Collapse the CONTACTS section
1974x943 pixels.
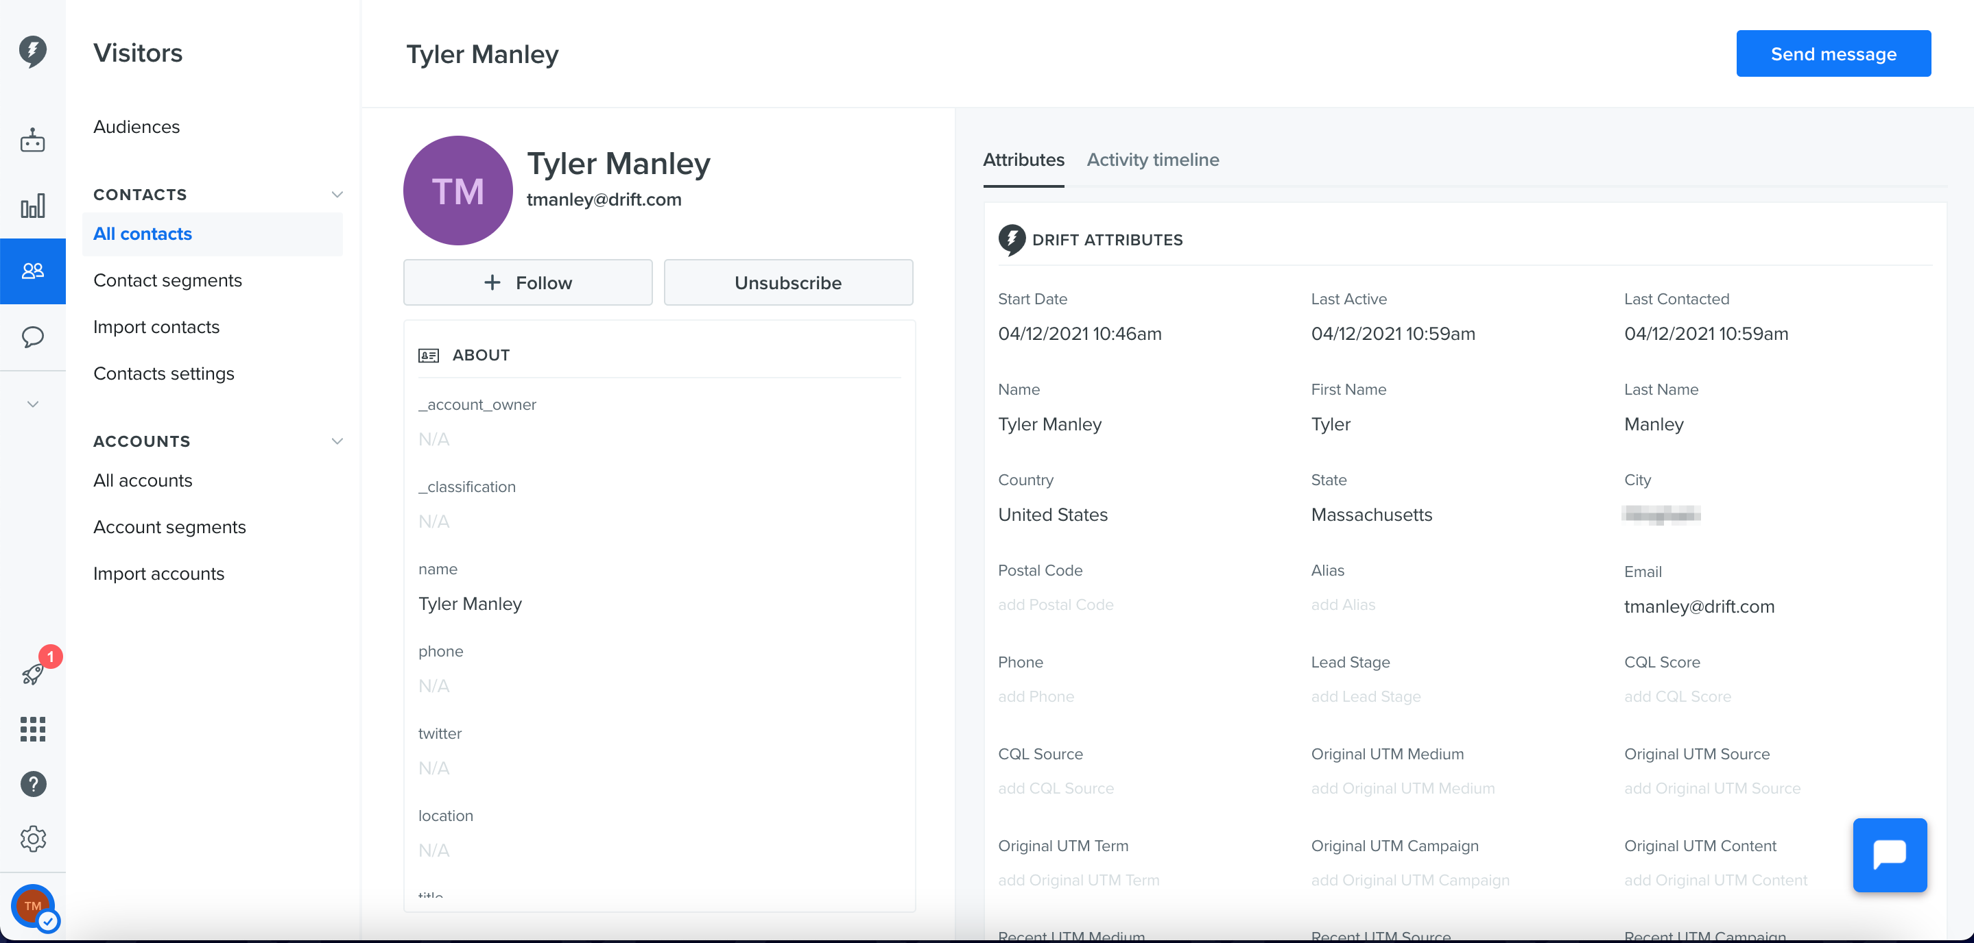point(336,195)
